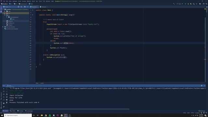This screenshot has width=208, height=117.
Task: Open the TODO tool window button
Action: click(x=13, y=111)
